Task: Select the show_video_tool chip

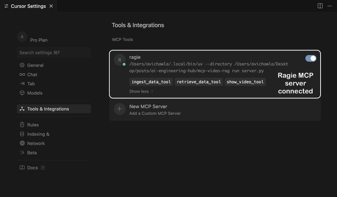Action: [245, 82]
